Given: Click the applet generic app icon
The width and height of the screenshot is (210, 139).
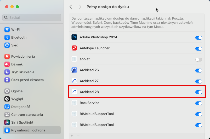Looking at the screenshot, I should pyautogui.click(x=74, y=59).
